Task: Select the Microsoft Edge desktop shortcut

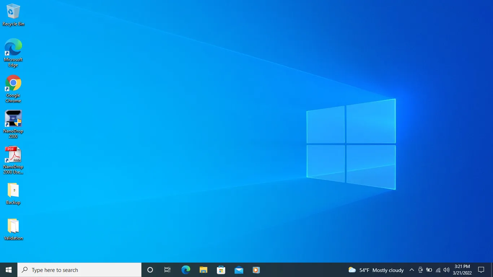Action: (13, 53)
